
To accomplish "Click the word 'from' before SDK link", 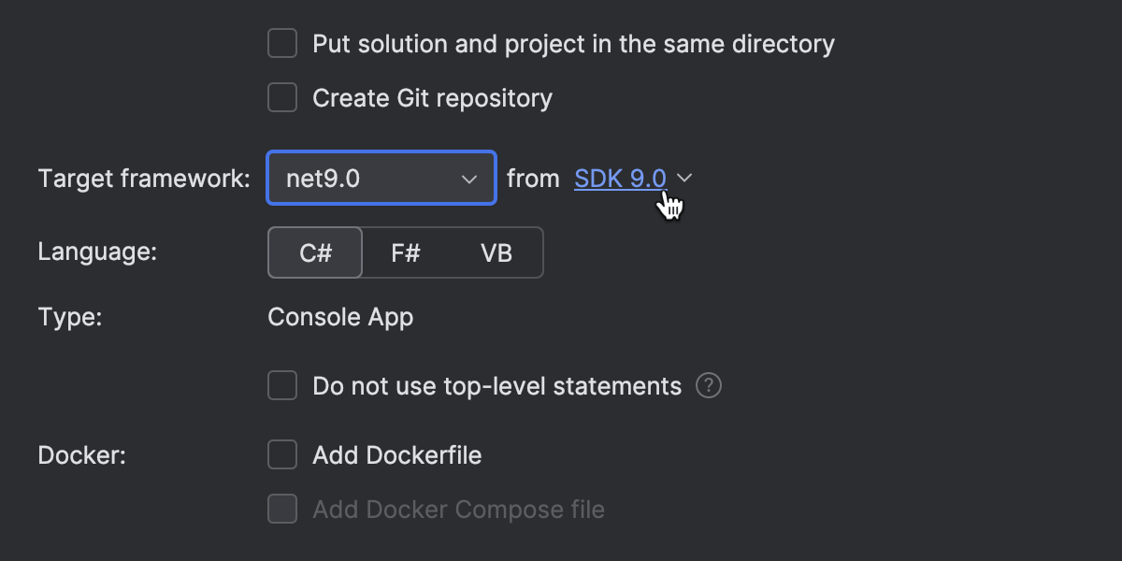I will [x=533, y=178].
